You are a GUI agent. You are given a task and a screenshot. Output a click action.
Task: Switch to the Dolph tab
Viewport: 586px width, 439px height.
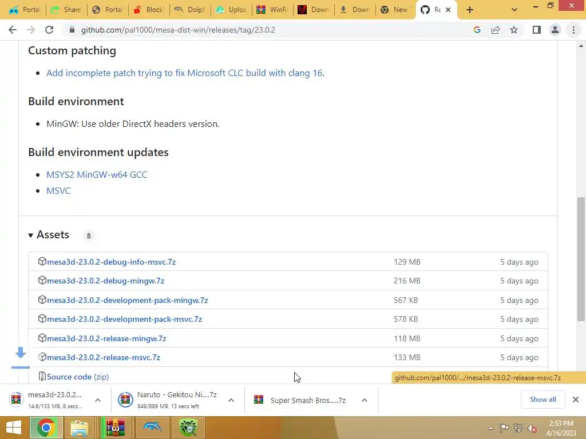click(190, 10)
